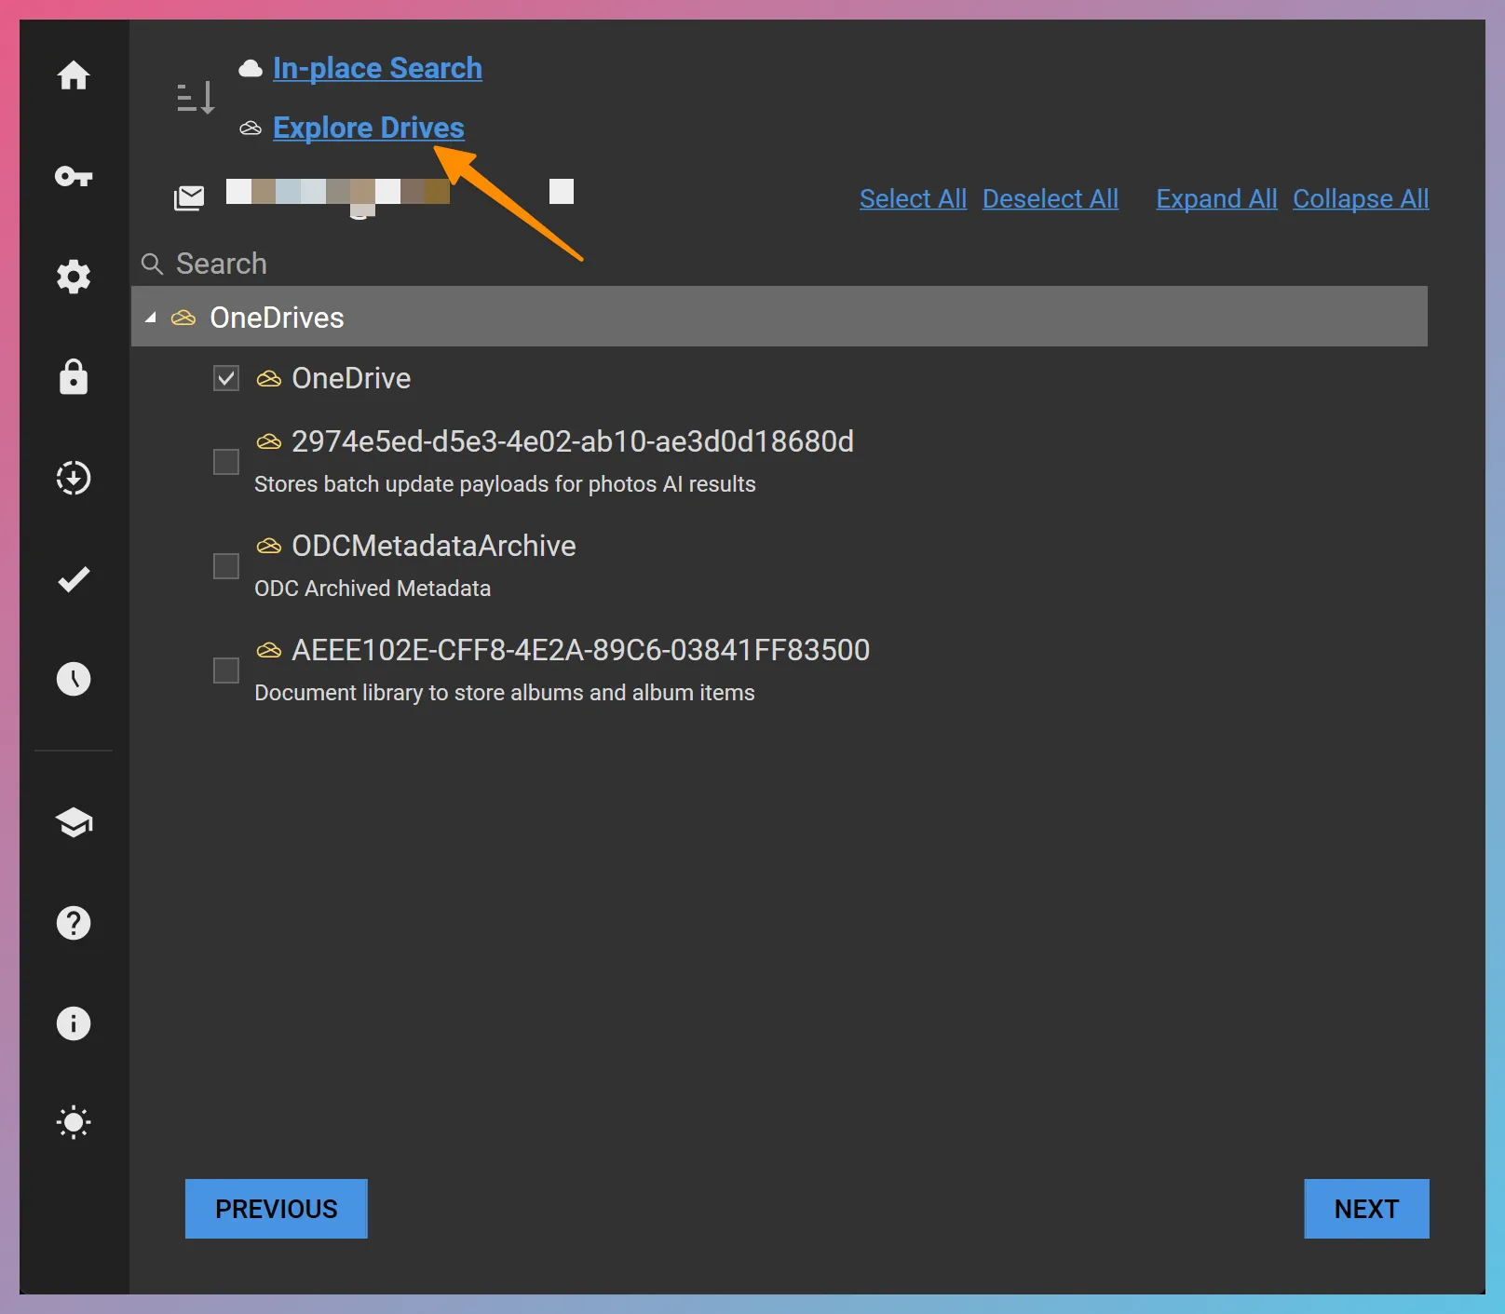1505x1314 pixels.
Task: Click the cloud icon next to 2974e5ed drive
Action: point(269,441)
